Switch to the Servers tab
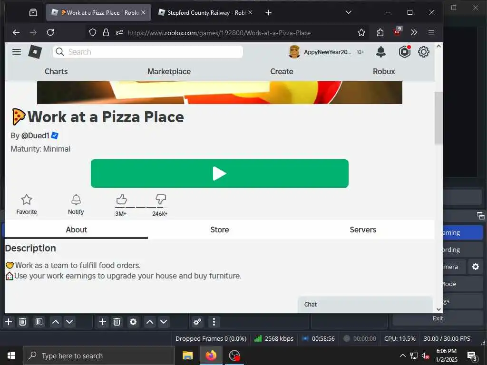Screen dimensions: 487x365 pyautogui.click(x=363, y=230)
